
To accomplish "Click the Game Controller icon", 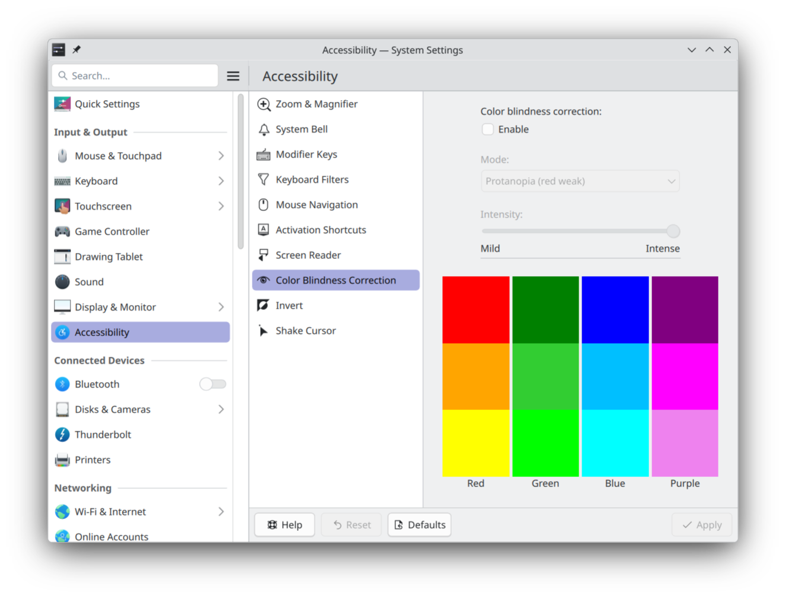I will (62, 232).
